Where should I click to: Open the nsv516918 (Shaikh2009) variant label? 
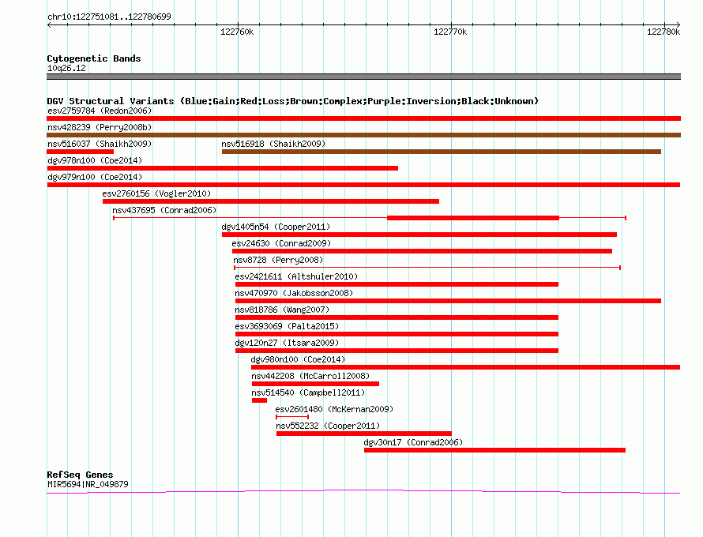tap(273, 144)
